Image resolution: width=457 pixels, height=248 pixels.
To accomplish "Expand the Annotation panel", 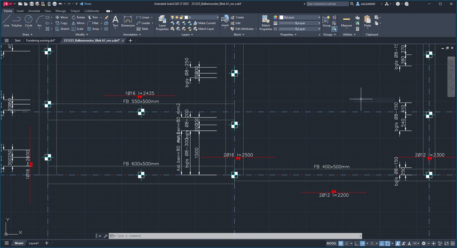I will [132, 34].
